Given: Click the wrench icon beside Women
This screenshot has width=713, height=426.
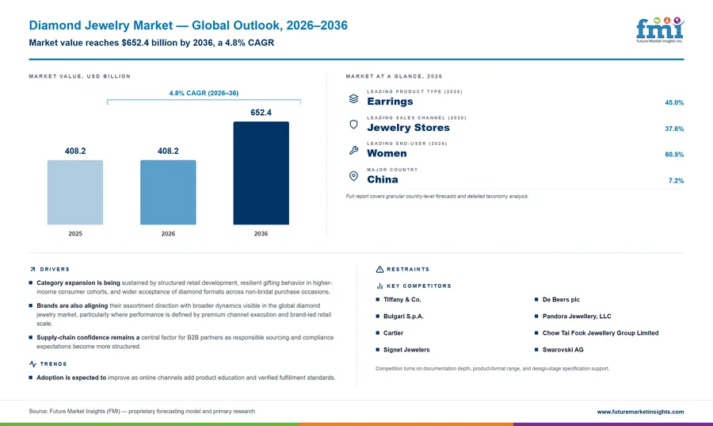Looking at the screenshot, I should [354, 150].
